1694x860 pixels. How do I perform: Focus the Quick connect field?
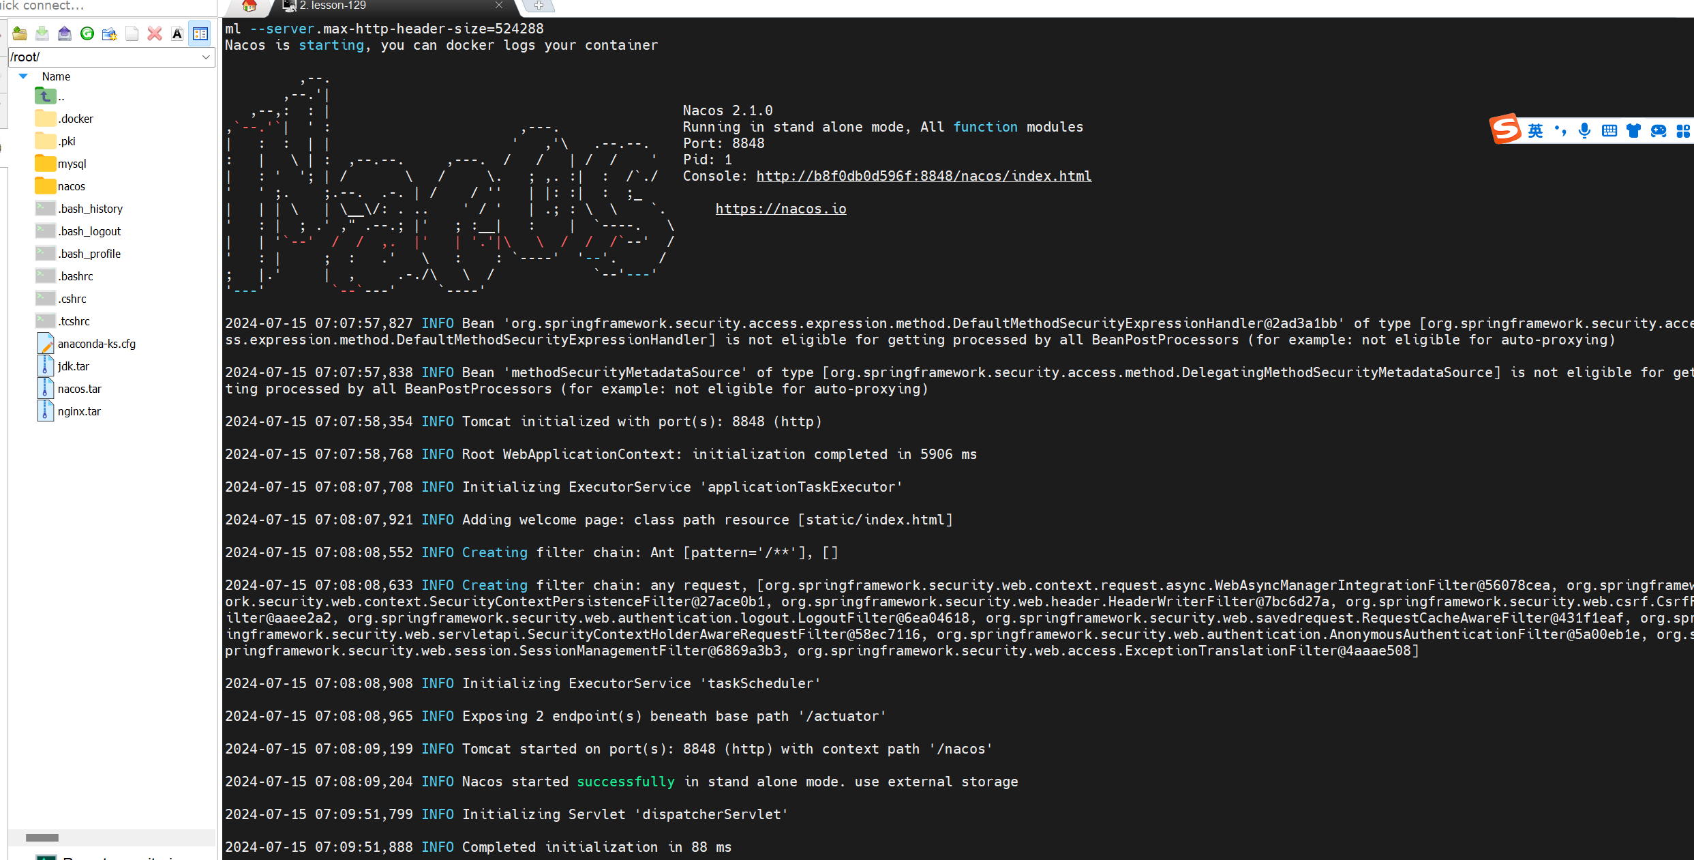pyautogui.click(x=107, y=6)
